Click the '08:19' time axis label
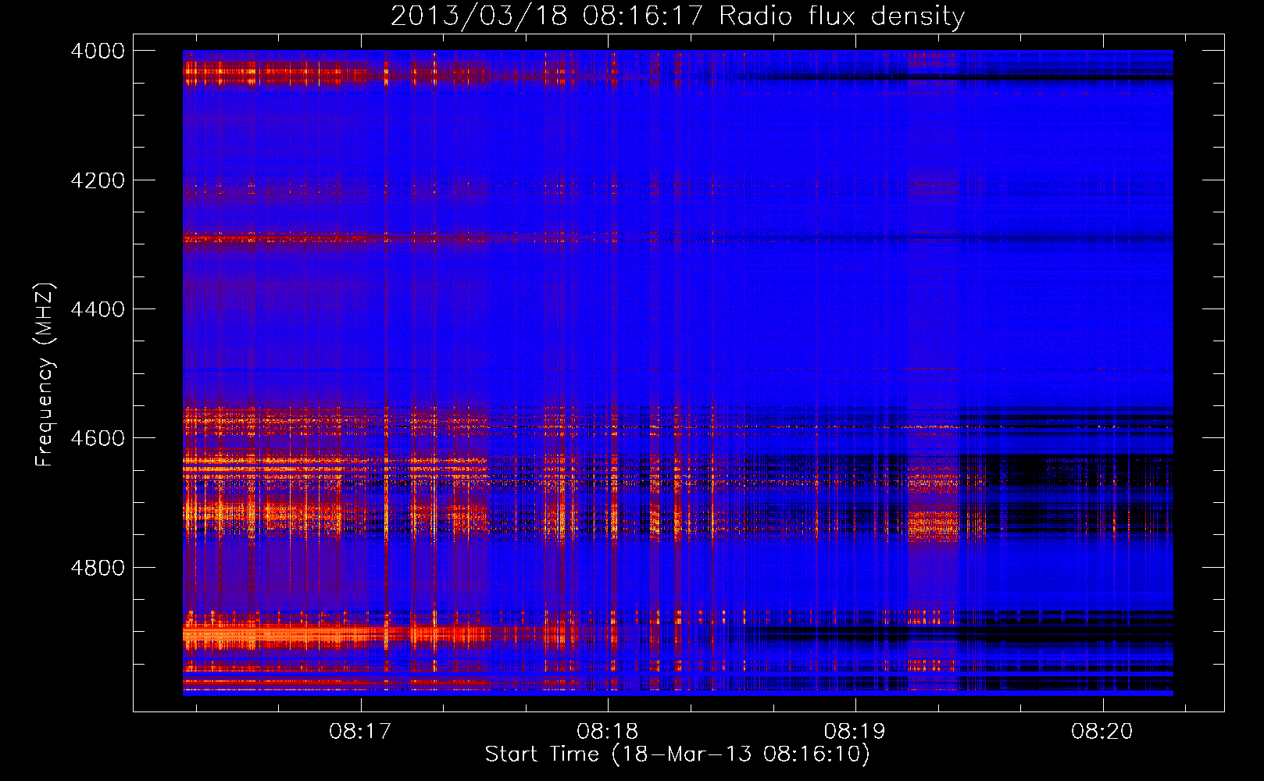This screenshot has height=781, width=1264. (855, 732)
